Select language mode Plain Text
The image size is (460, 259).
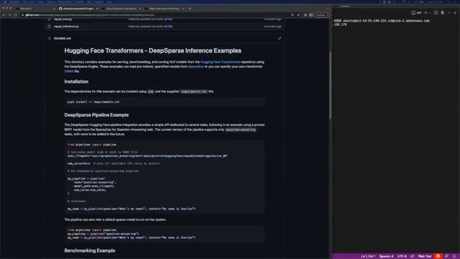coord(425,256)
